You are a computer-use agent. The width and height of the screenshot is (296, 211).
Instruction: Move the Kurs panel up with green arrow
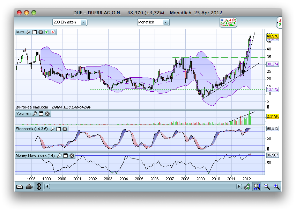point(46,32)
